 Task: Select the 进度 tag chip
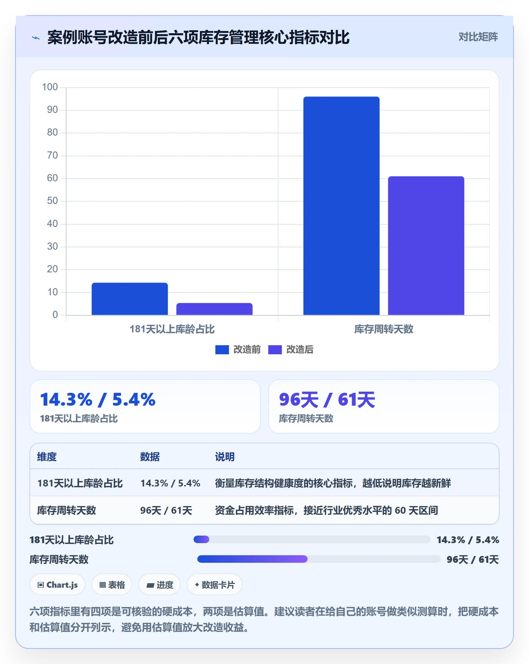click(159, 585)
